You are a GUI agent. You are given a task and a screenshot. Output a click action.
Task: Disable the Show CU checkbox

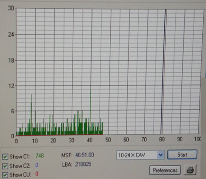5,175
